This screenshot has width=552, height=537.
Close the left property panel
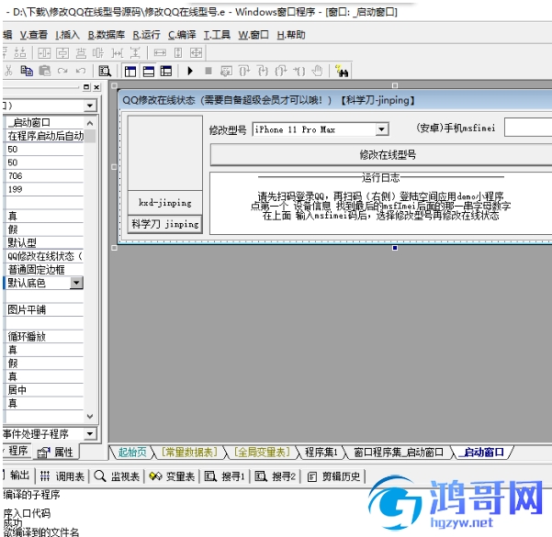(96, 87)
